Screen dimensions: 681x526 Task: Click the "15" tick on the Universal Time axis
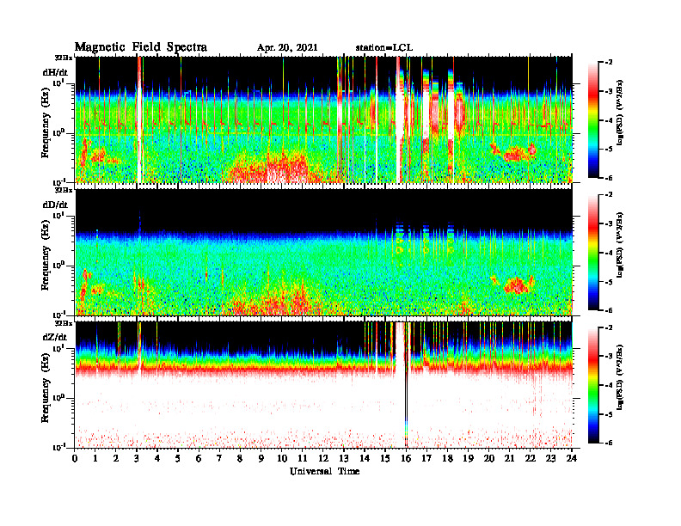(x=385, y=459)
